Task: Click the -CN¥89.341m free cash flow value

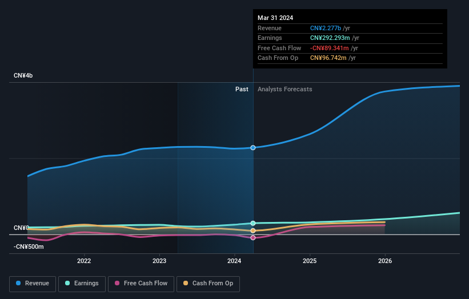Action: click(329, 48)
